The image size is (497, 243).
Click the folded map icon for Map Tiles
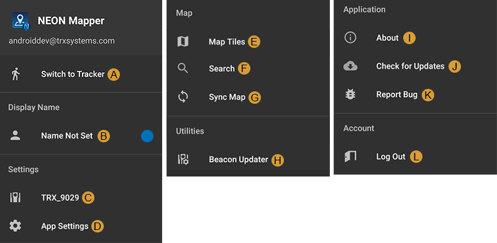coord(183,42)
